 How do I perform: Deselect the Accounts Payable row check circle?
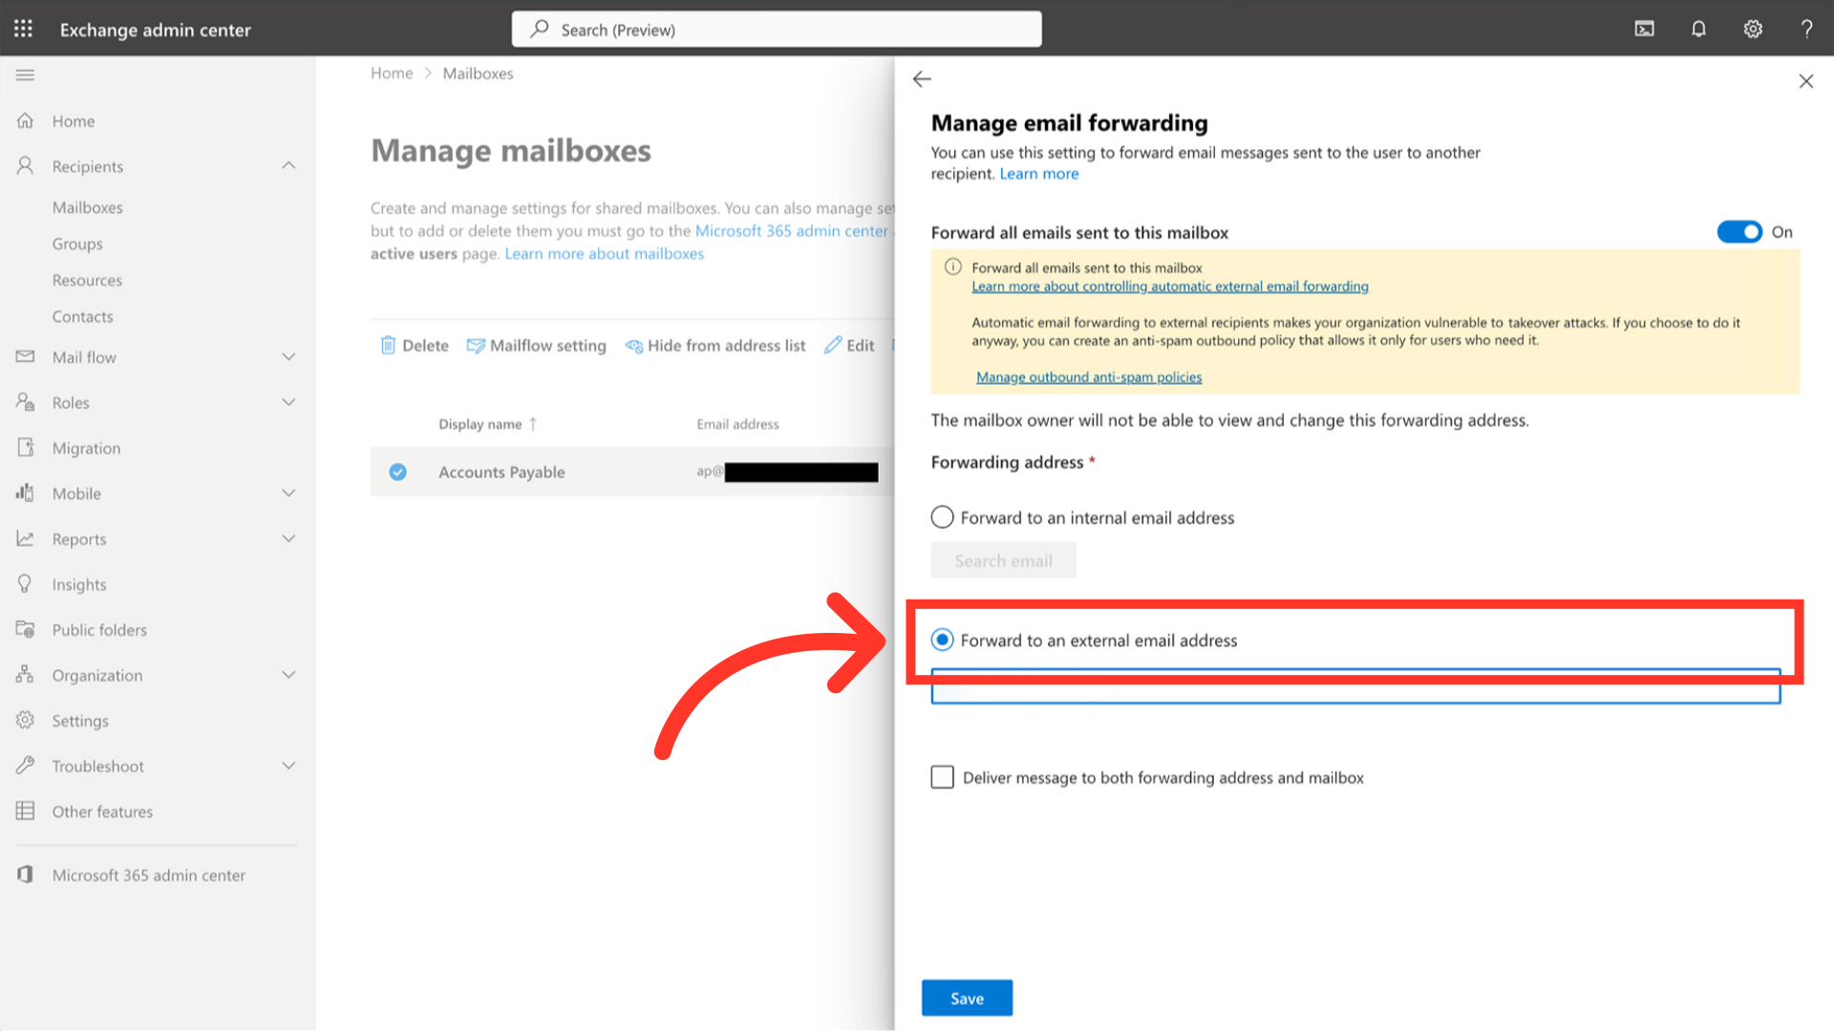tap(398, 472)
